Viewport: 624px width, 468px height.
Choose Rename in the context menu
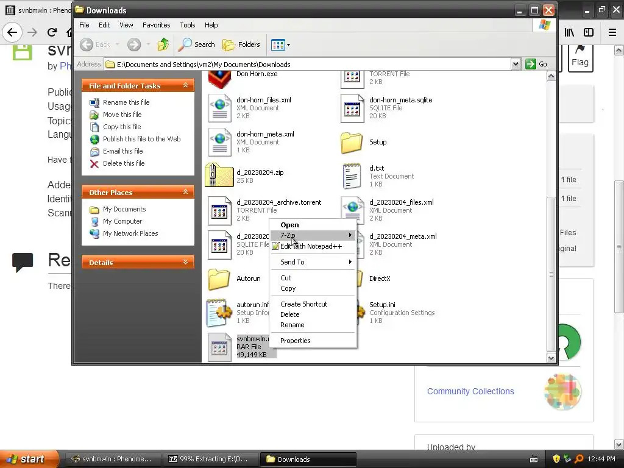point(313,325)
